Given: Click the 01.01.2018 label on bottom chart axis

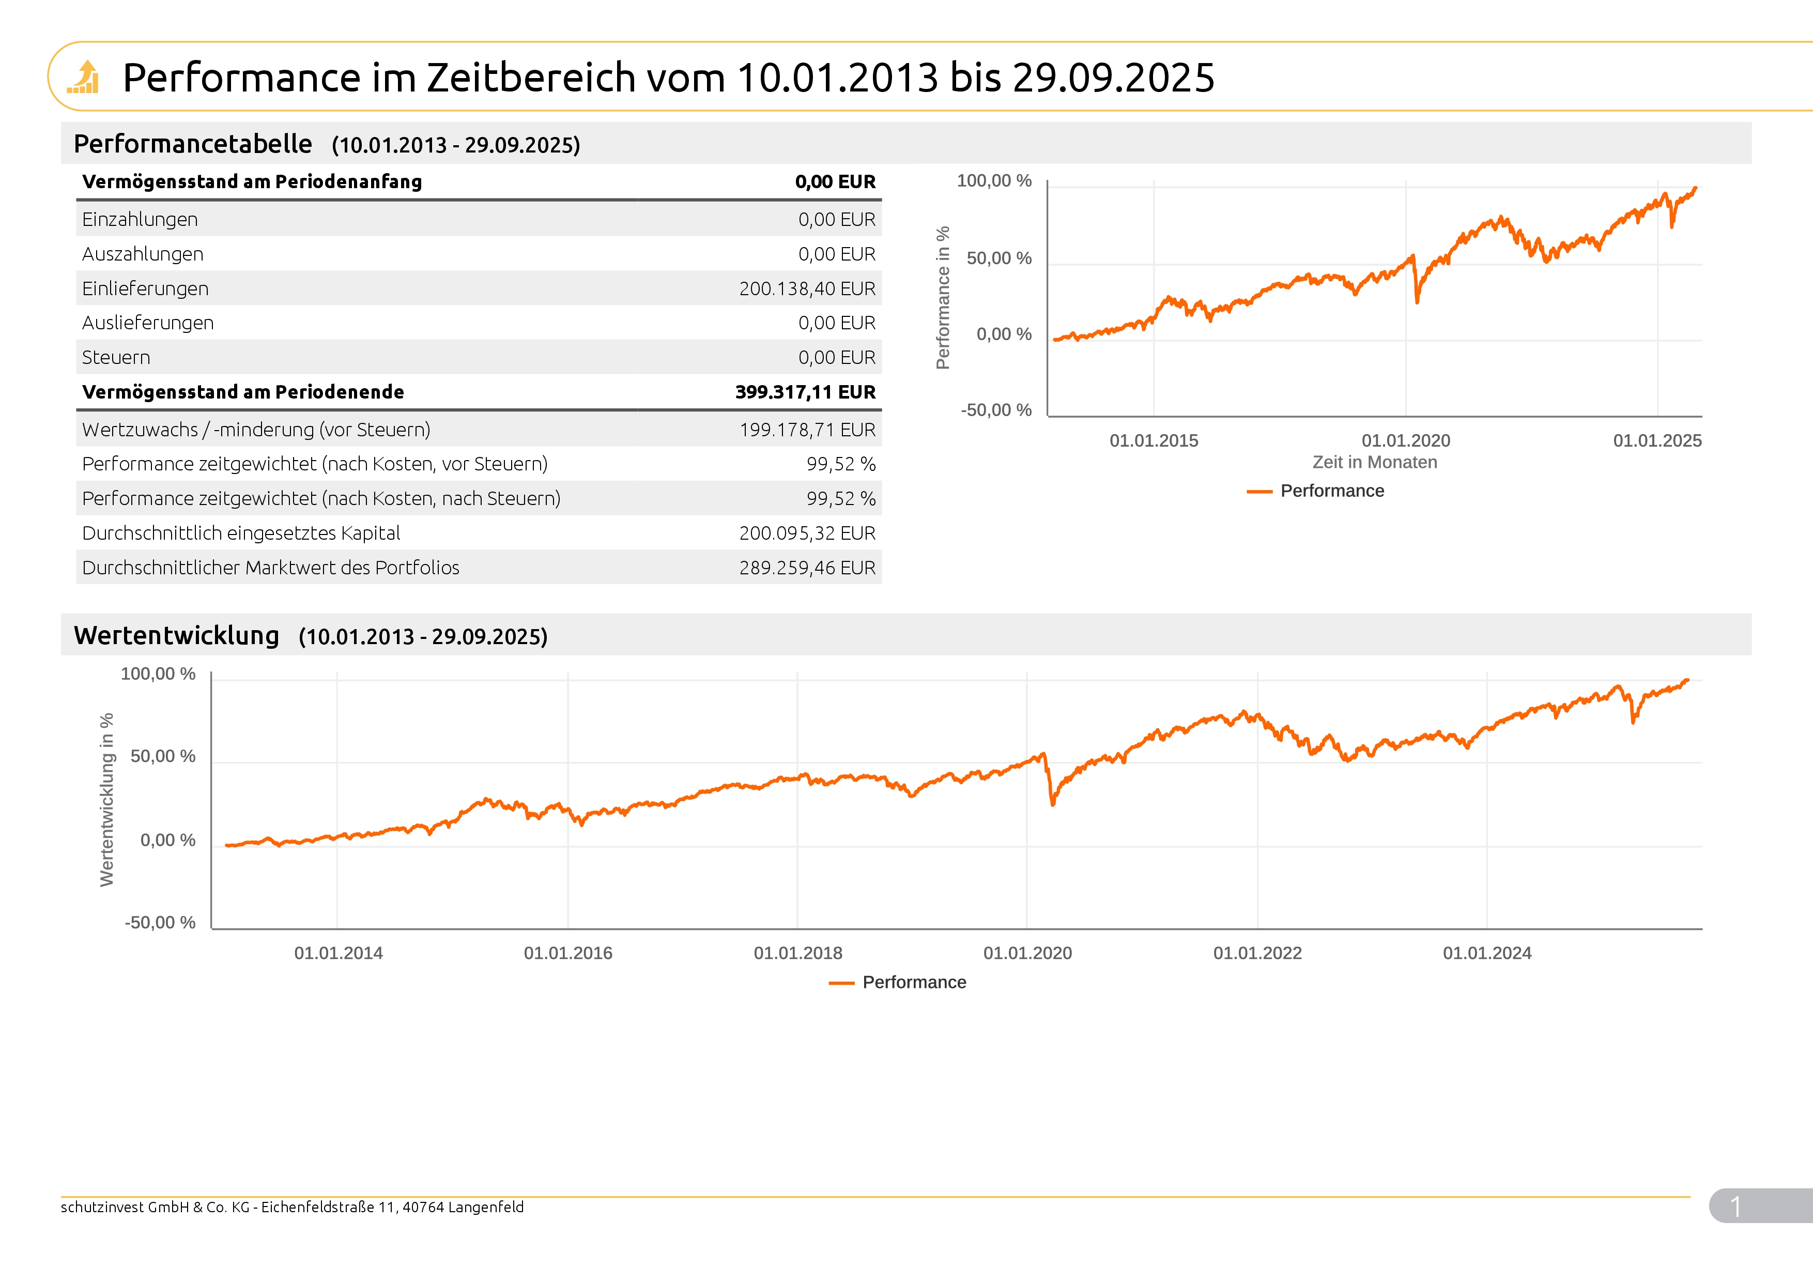Looking at the screenshot, I should coord(797,953).
